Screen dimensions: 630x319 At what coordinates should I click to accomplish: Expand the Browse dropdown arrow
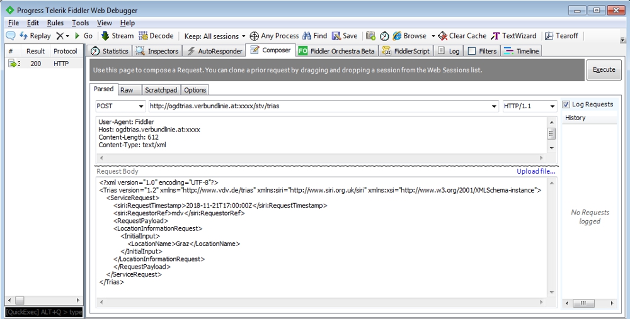tap(433, 36)
